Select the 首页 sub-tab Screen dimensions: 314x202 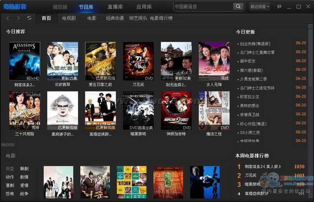coord(46,18)
